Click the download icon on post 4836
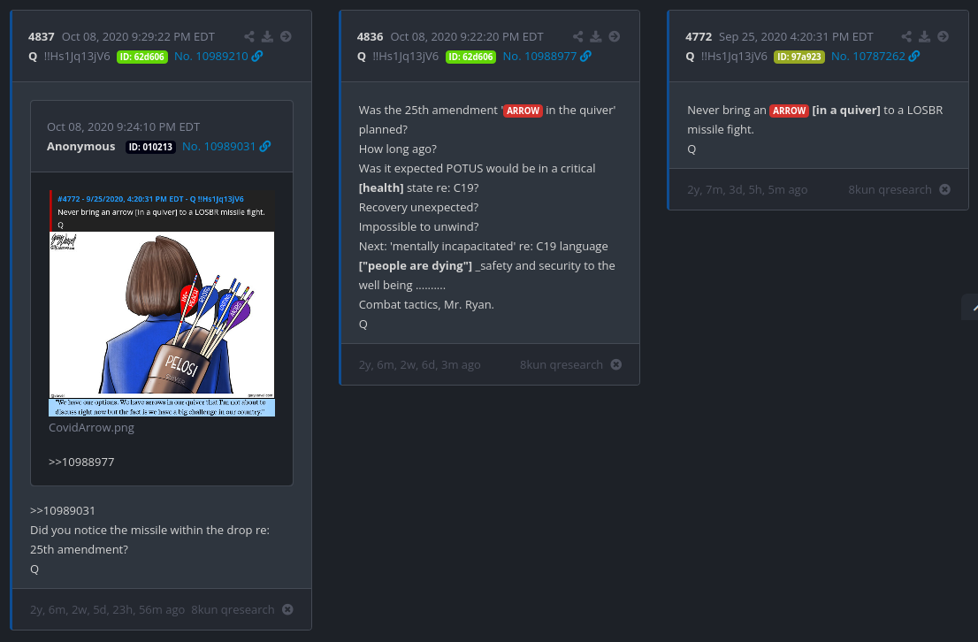Viewport: 978px width, 642px height. tap(596, 36)
